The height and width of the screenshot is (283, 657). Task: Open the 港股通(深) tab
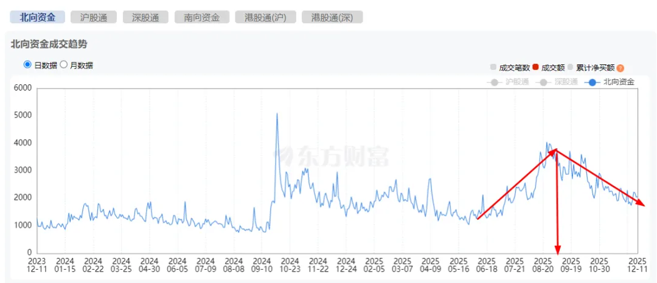tap(332, 17)
